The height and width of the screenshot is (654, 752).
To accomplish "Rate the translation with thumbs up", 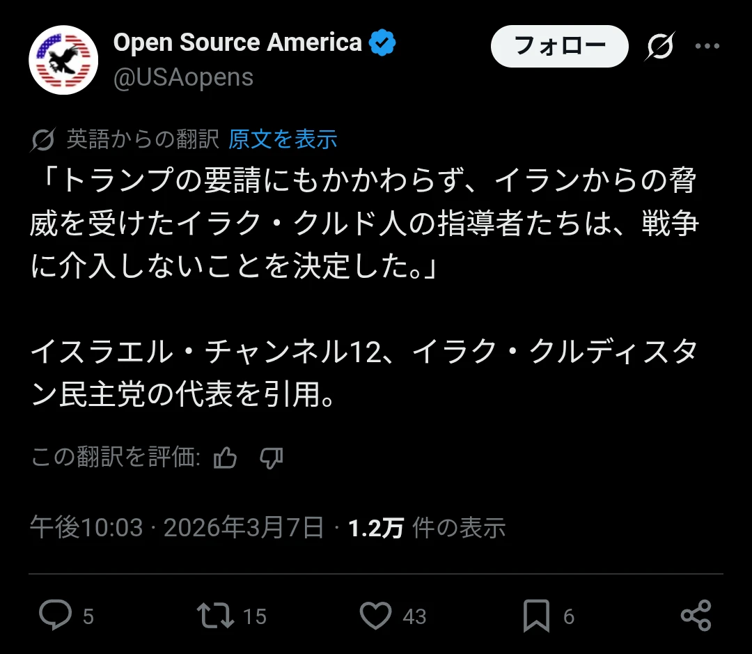I will (x=225, y=458).
